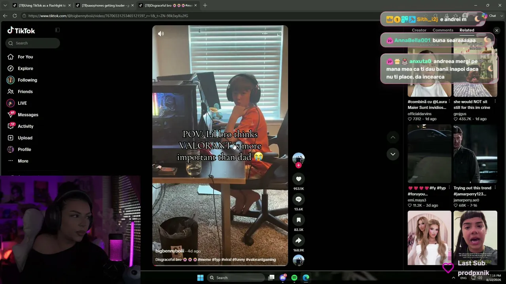506x284 pixels.
Task: Open comments via the speech bubble icon
Action: (298, 200)
